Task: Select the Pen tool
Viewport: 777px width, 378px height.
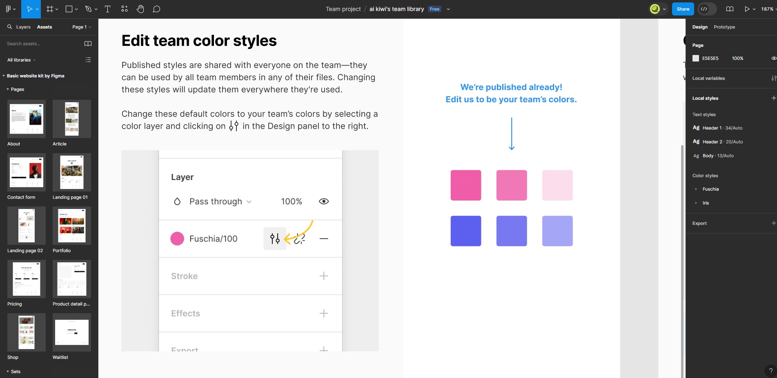Action: point(88,9)
